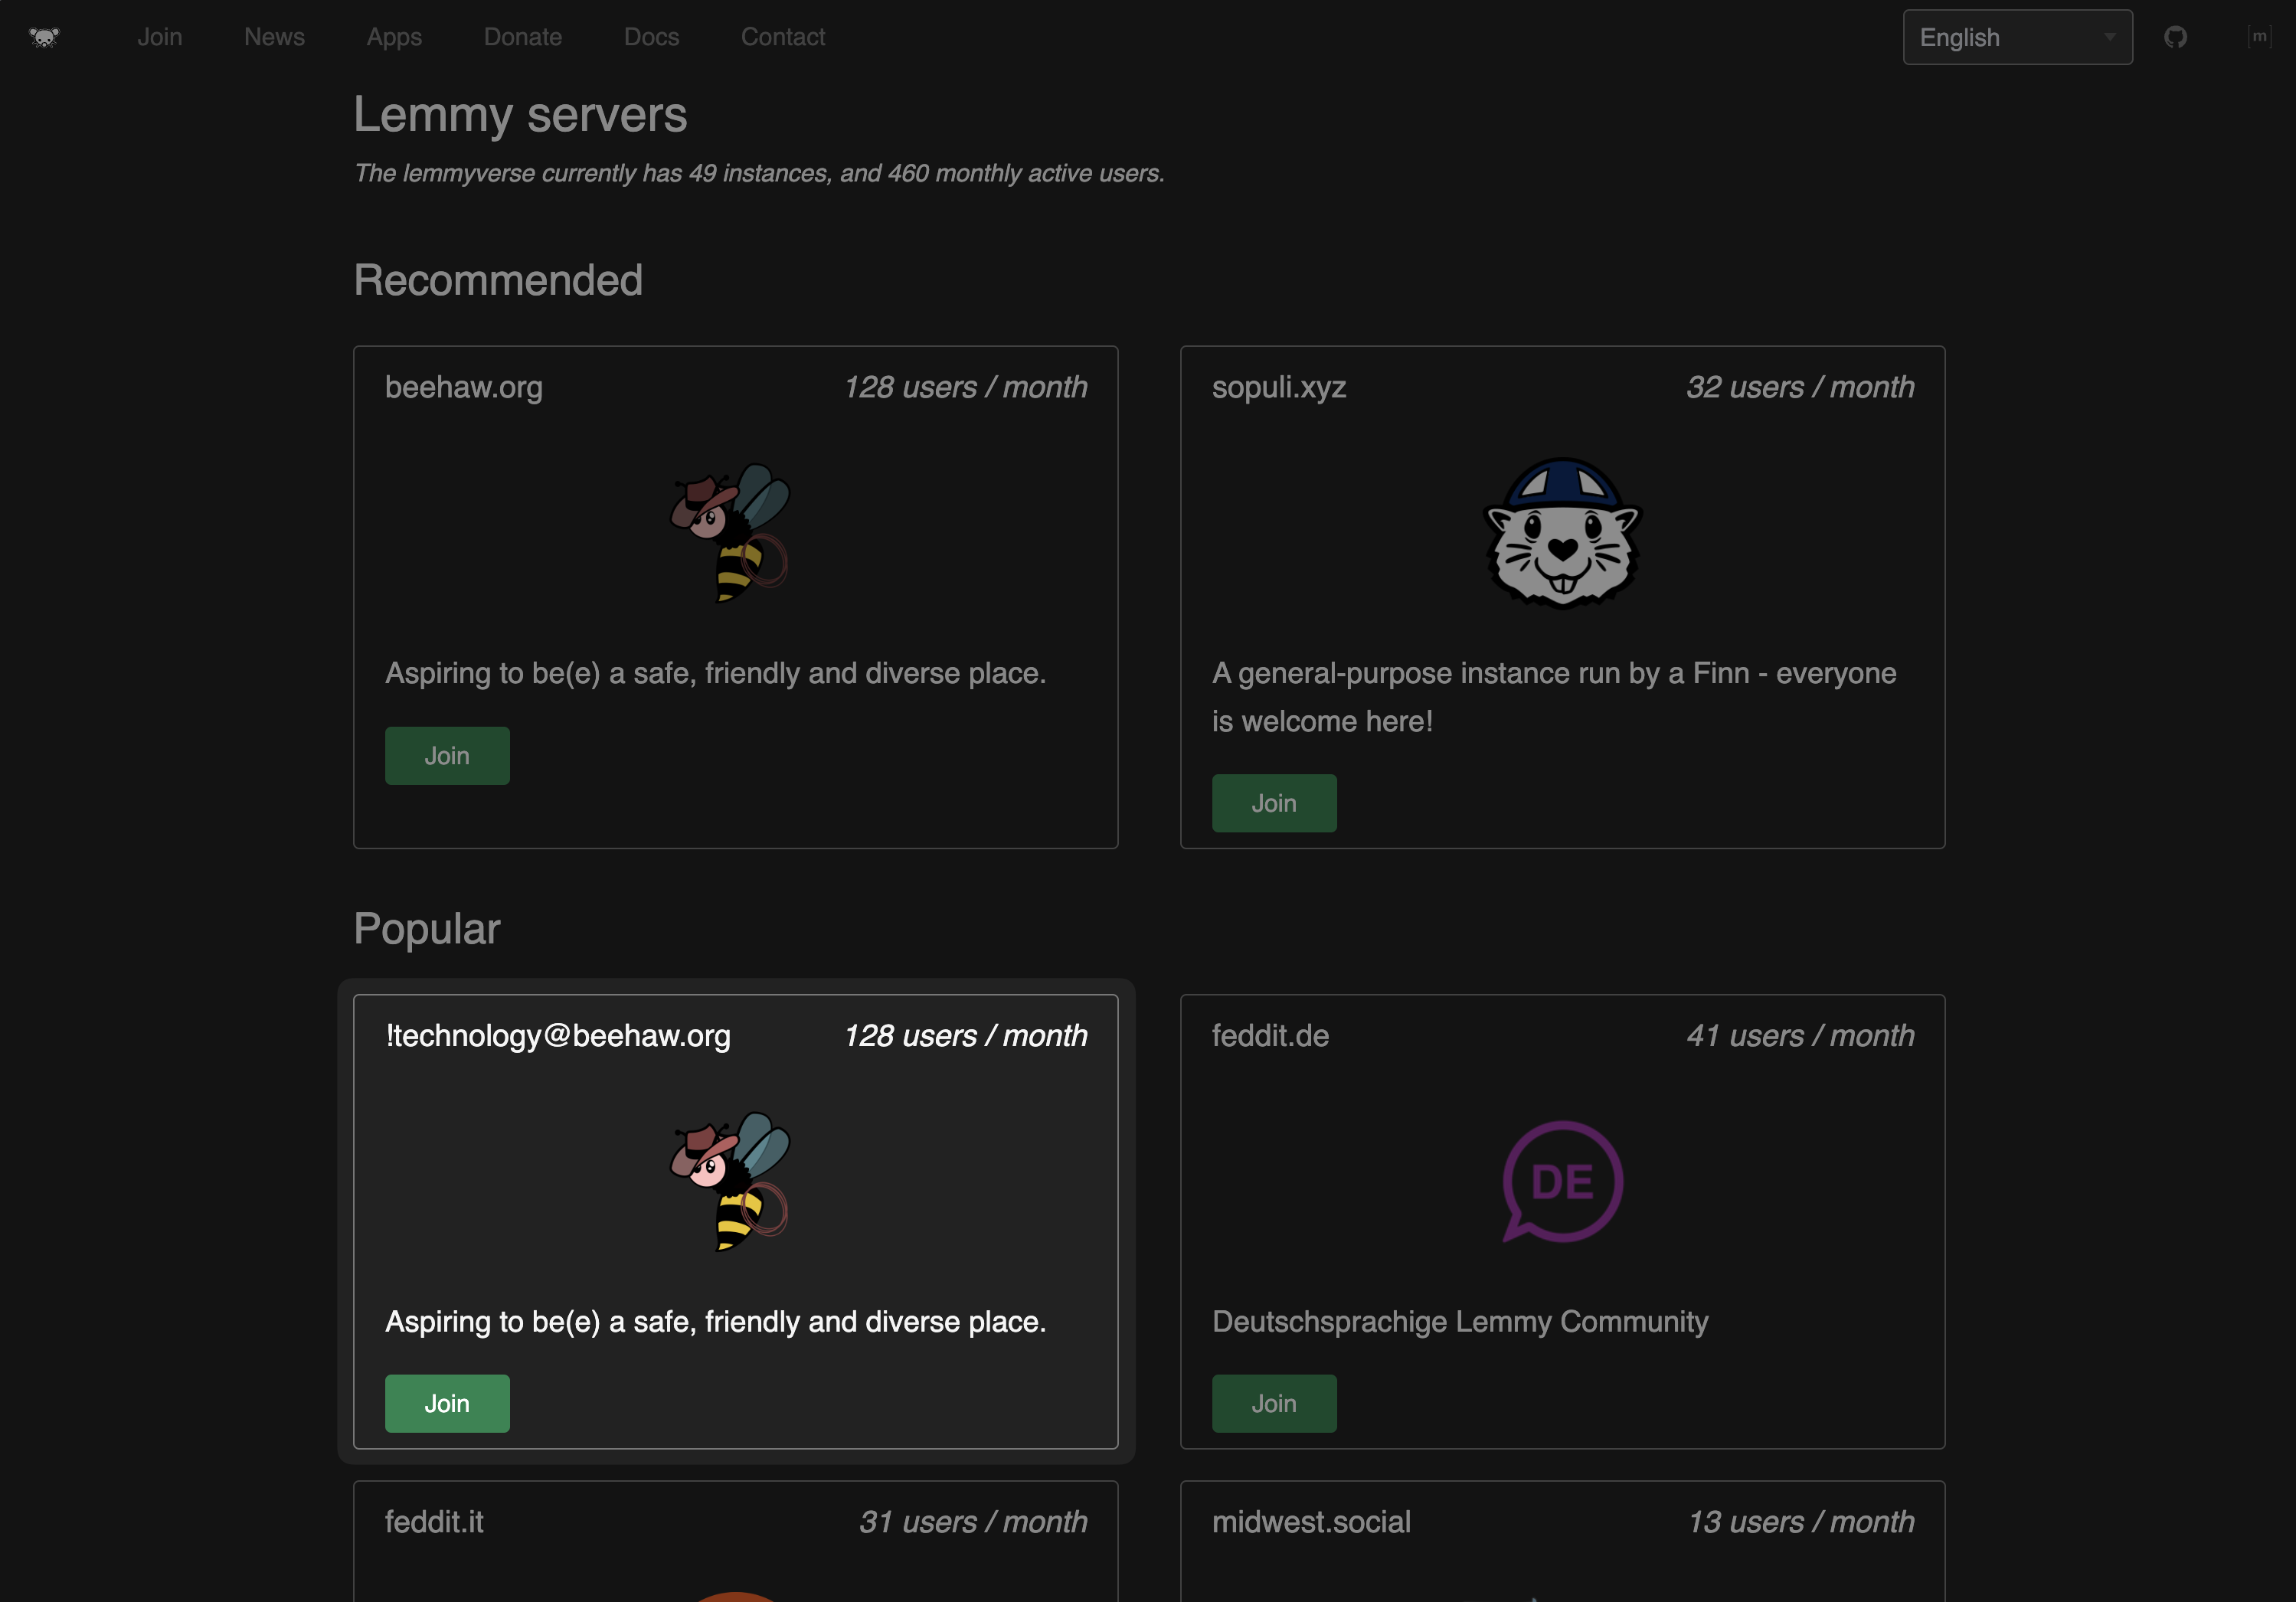2296x1602 pixels.
Task: Click the Lemmy mouse logo icon
Action: click(44, 37)
